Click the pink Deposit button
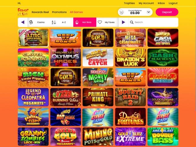196x147 pixels. pyautogui.click(x=167, y=12)
